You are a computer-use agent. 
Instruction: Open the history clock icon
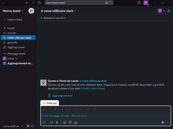click(39, 3)
